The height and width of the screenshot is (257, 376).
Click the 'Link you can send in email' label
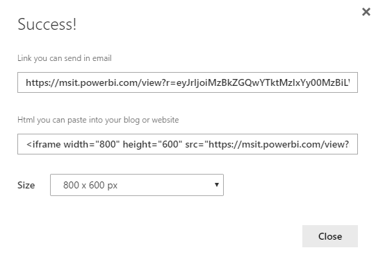[65, 58]
